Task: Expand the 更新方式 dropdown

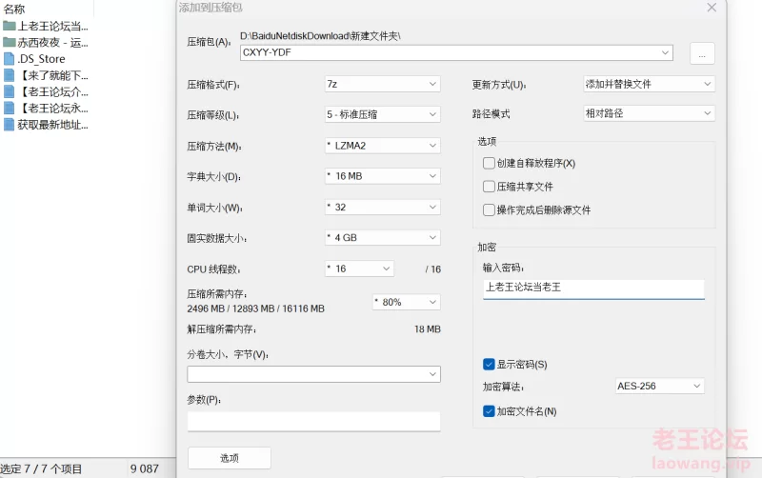Action: 648,84
